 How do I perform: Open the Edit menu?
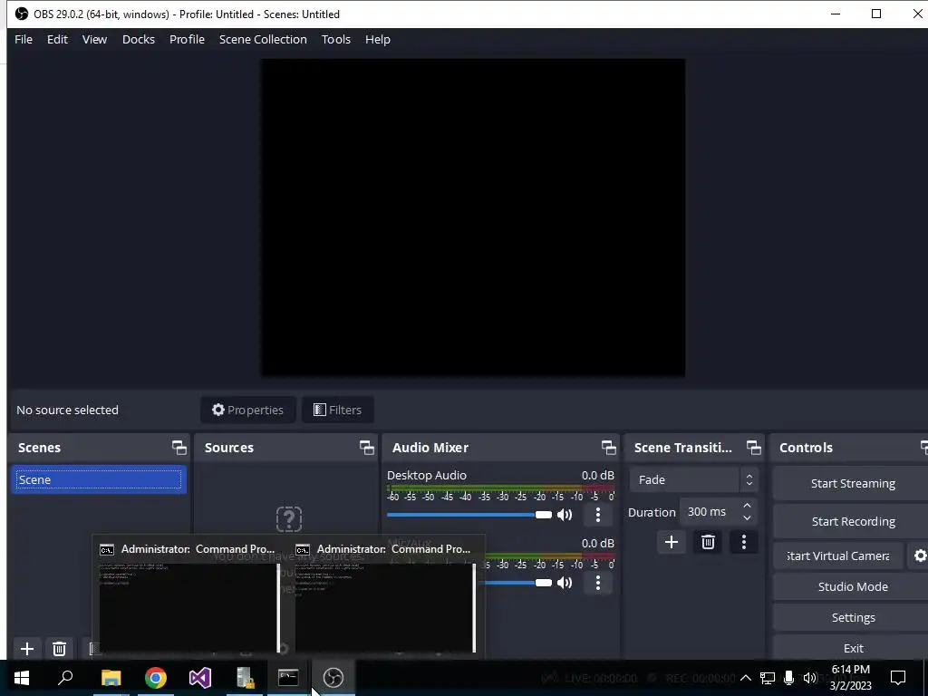click(x=57, y=39)
